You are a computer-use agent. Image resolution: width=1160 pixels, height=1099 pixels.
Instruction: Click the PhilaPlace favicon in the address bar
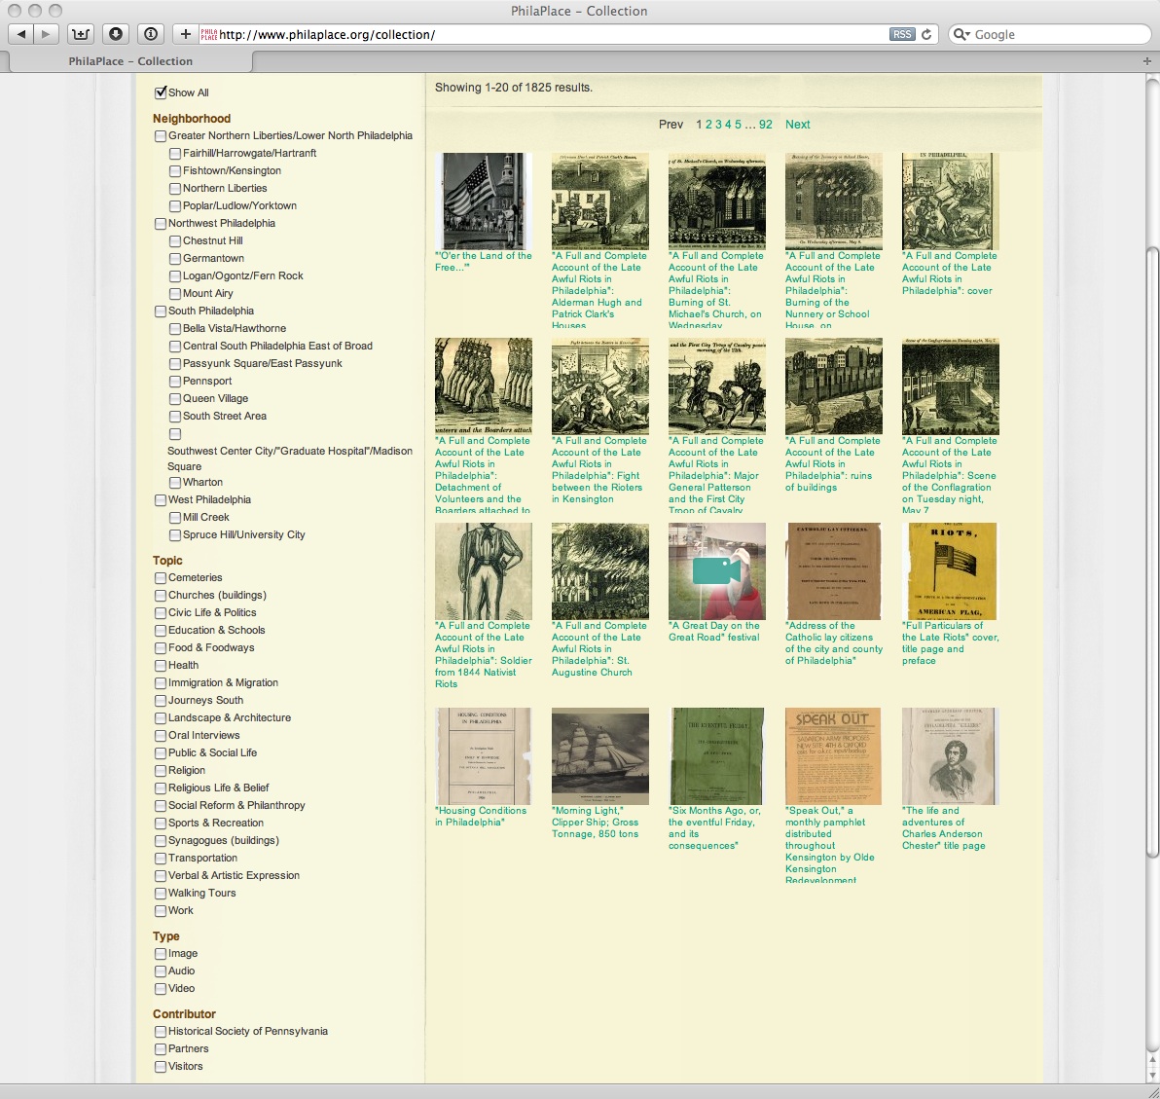tap(208, 34)
